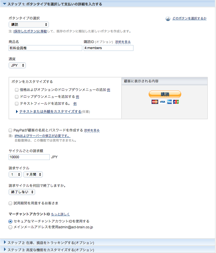
Task: Open the 終了しない dropdown
Action: [22, 192]
